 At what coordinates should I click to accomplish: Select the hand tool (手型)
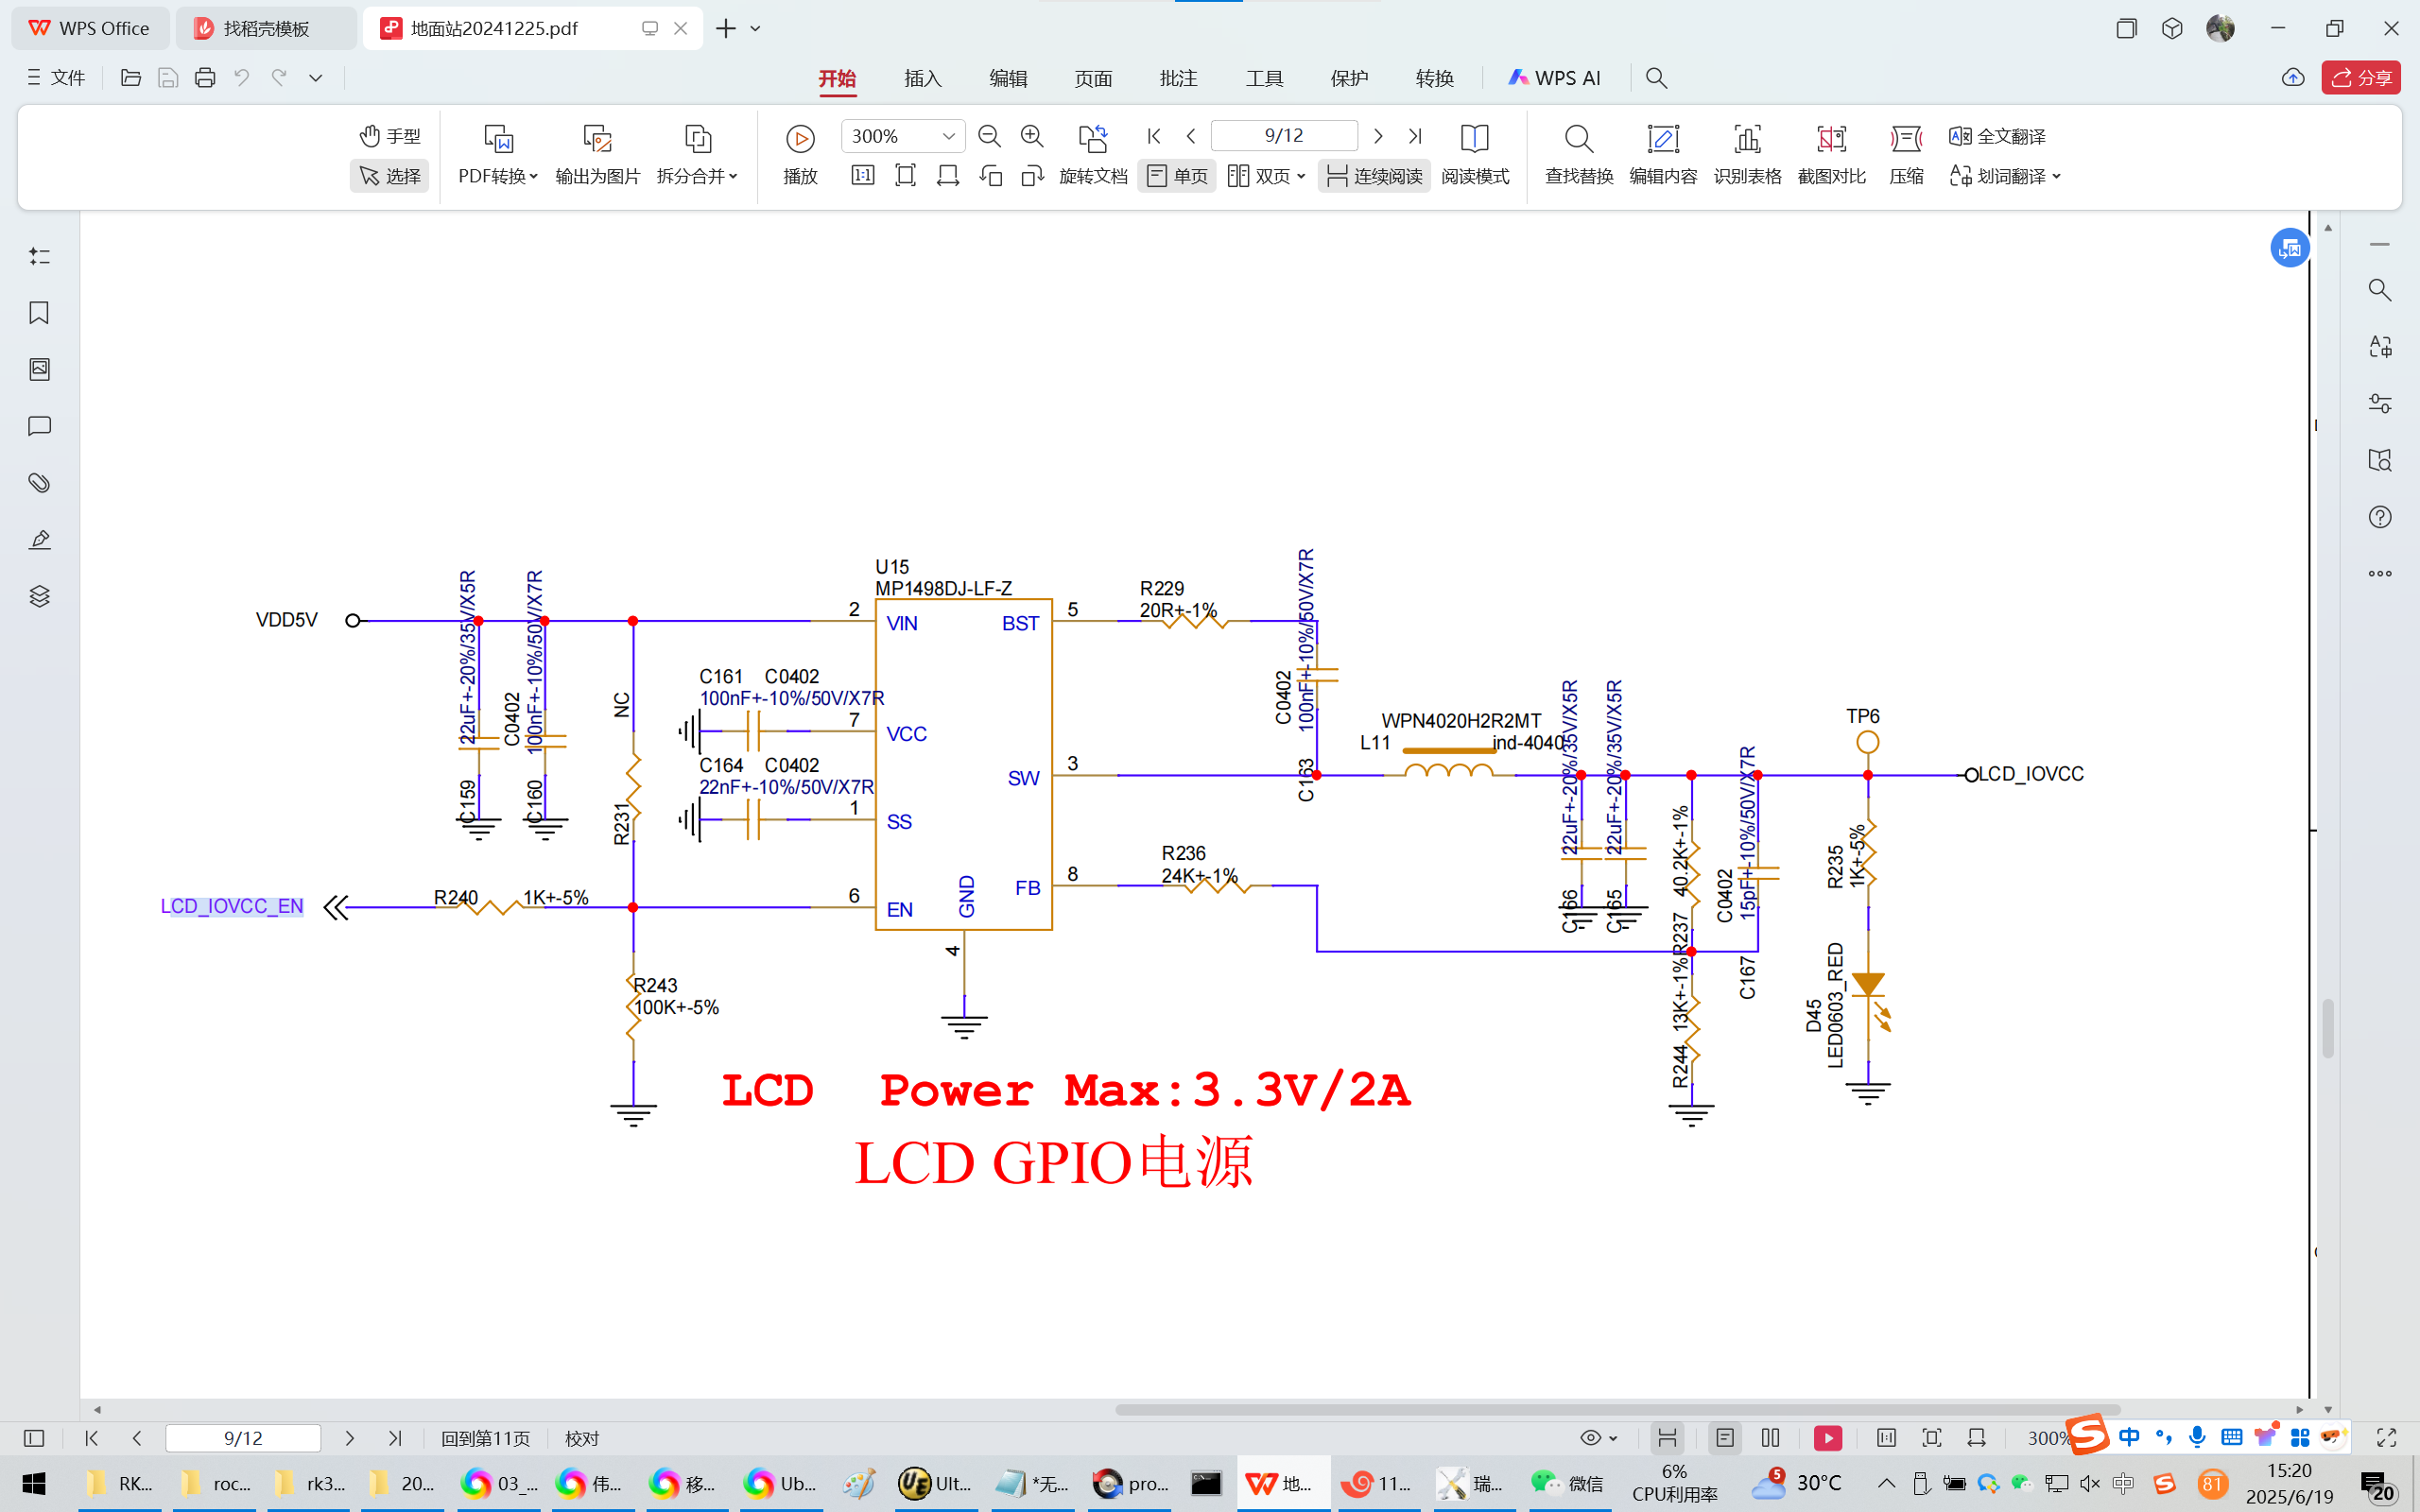[x=390, y=135]
